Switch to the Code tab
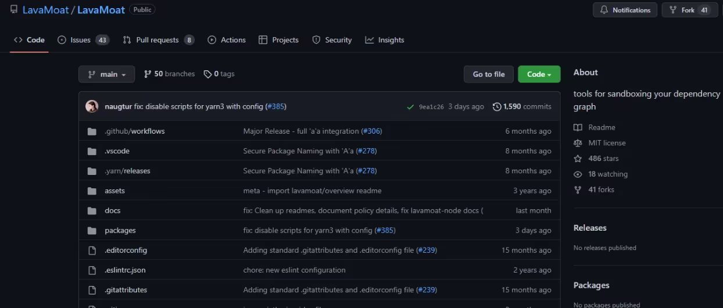 [29, 40]
